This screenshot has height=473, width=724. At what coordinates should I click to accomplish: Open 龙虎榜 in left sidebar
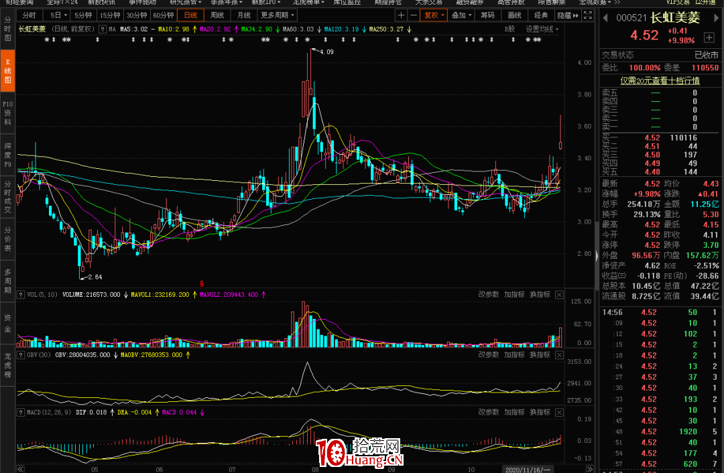click(x=7, y=365)
